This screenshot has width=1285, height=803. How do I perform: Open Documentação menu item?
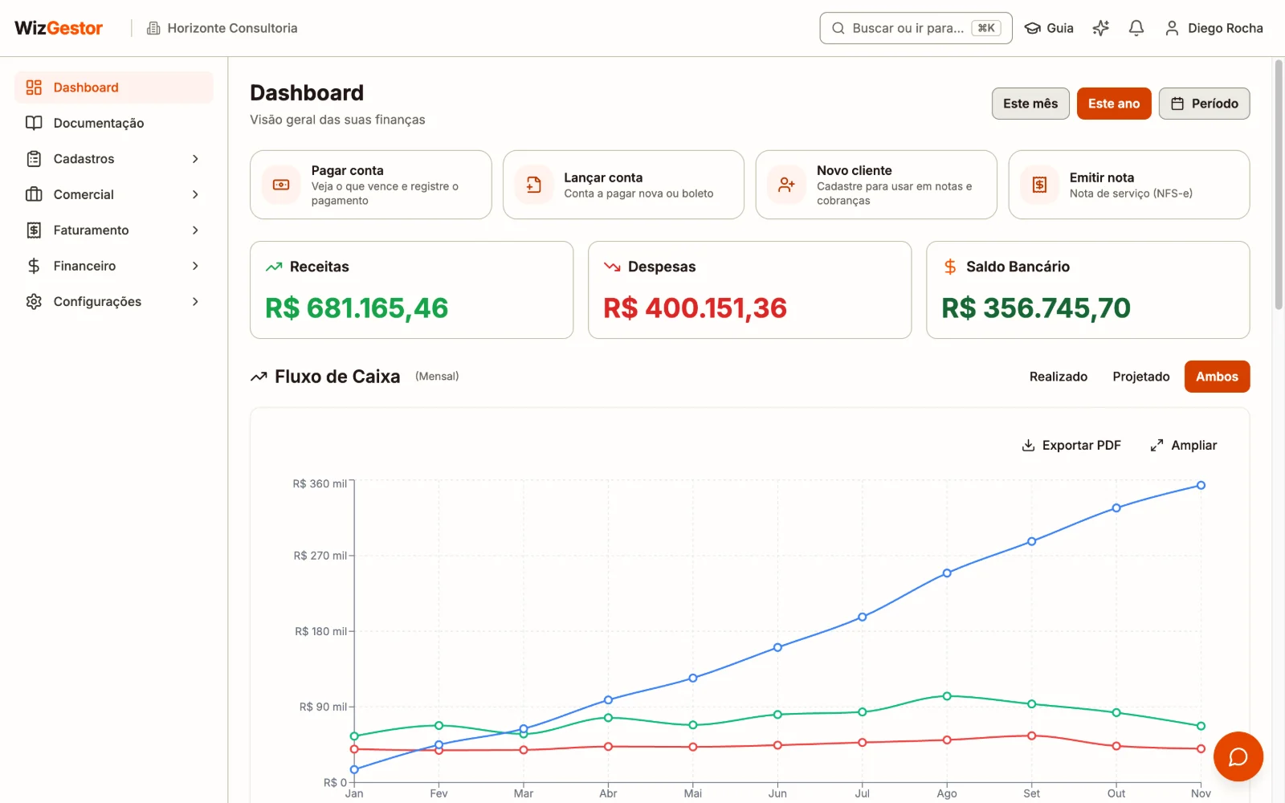click(x=114, y=123)
